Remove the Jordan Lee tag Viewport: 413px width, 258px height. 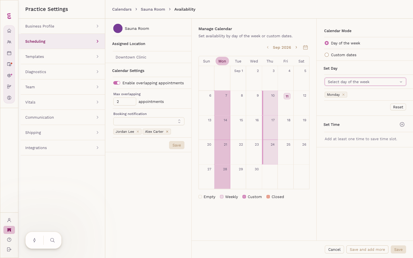[x=138, y=132]
